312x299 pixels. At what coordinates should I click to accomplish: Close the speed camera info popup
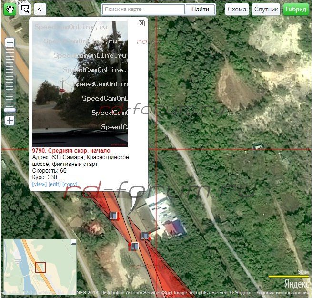141,23
